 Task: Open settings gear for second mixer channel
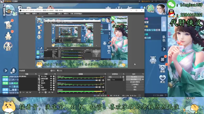coord(103,87)
